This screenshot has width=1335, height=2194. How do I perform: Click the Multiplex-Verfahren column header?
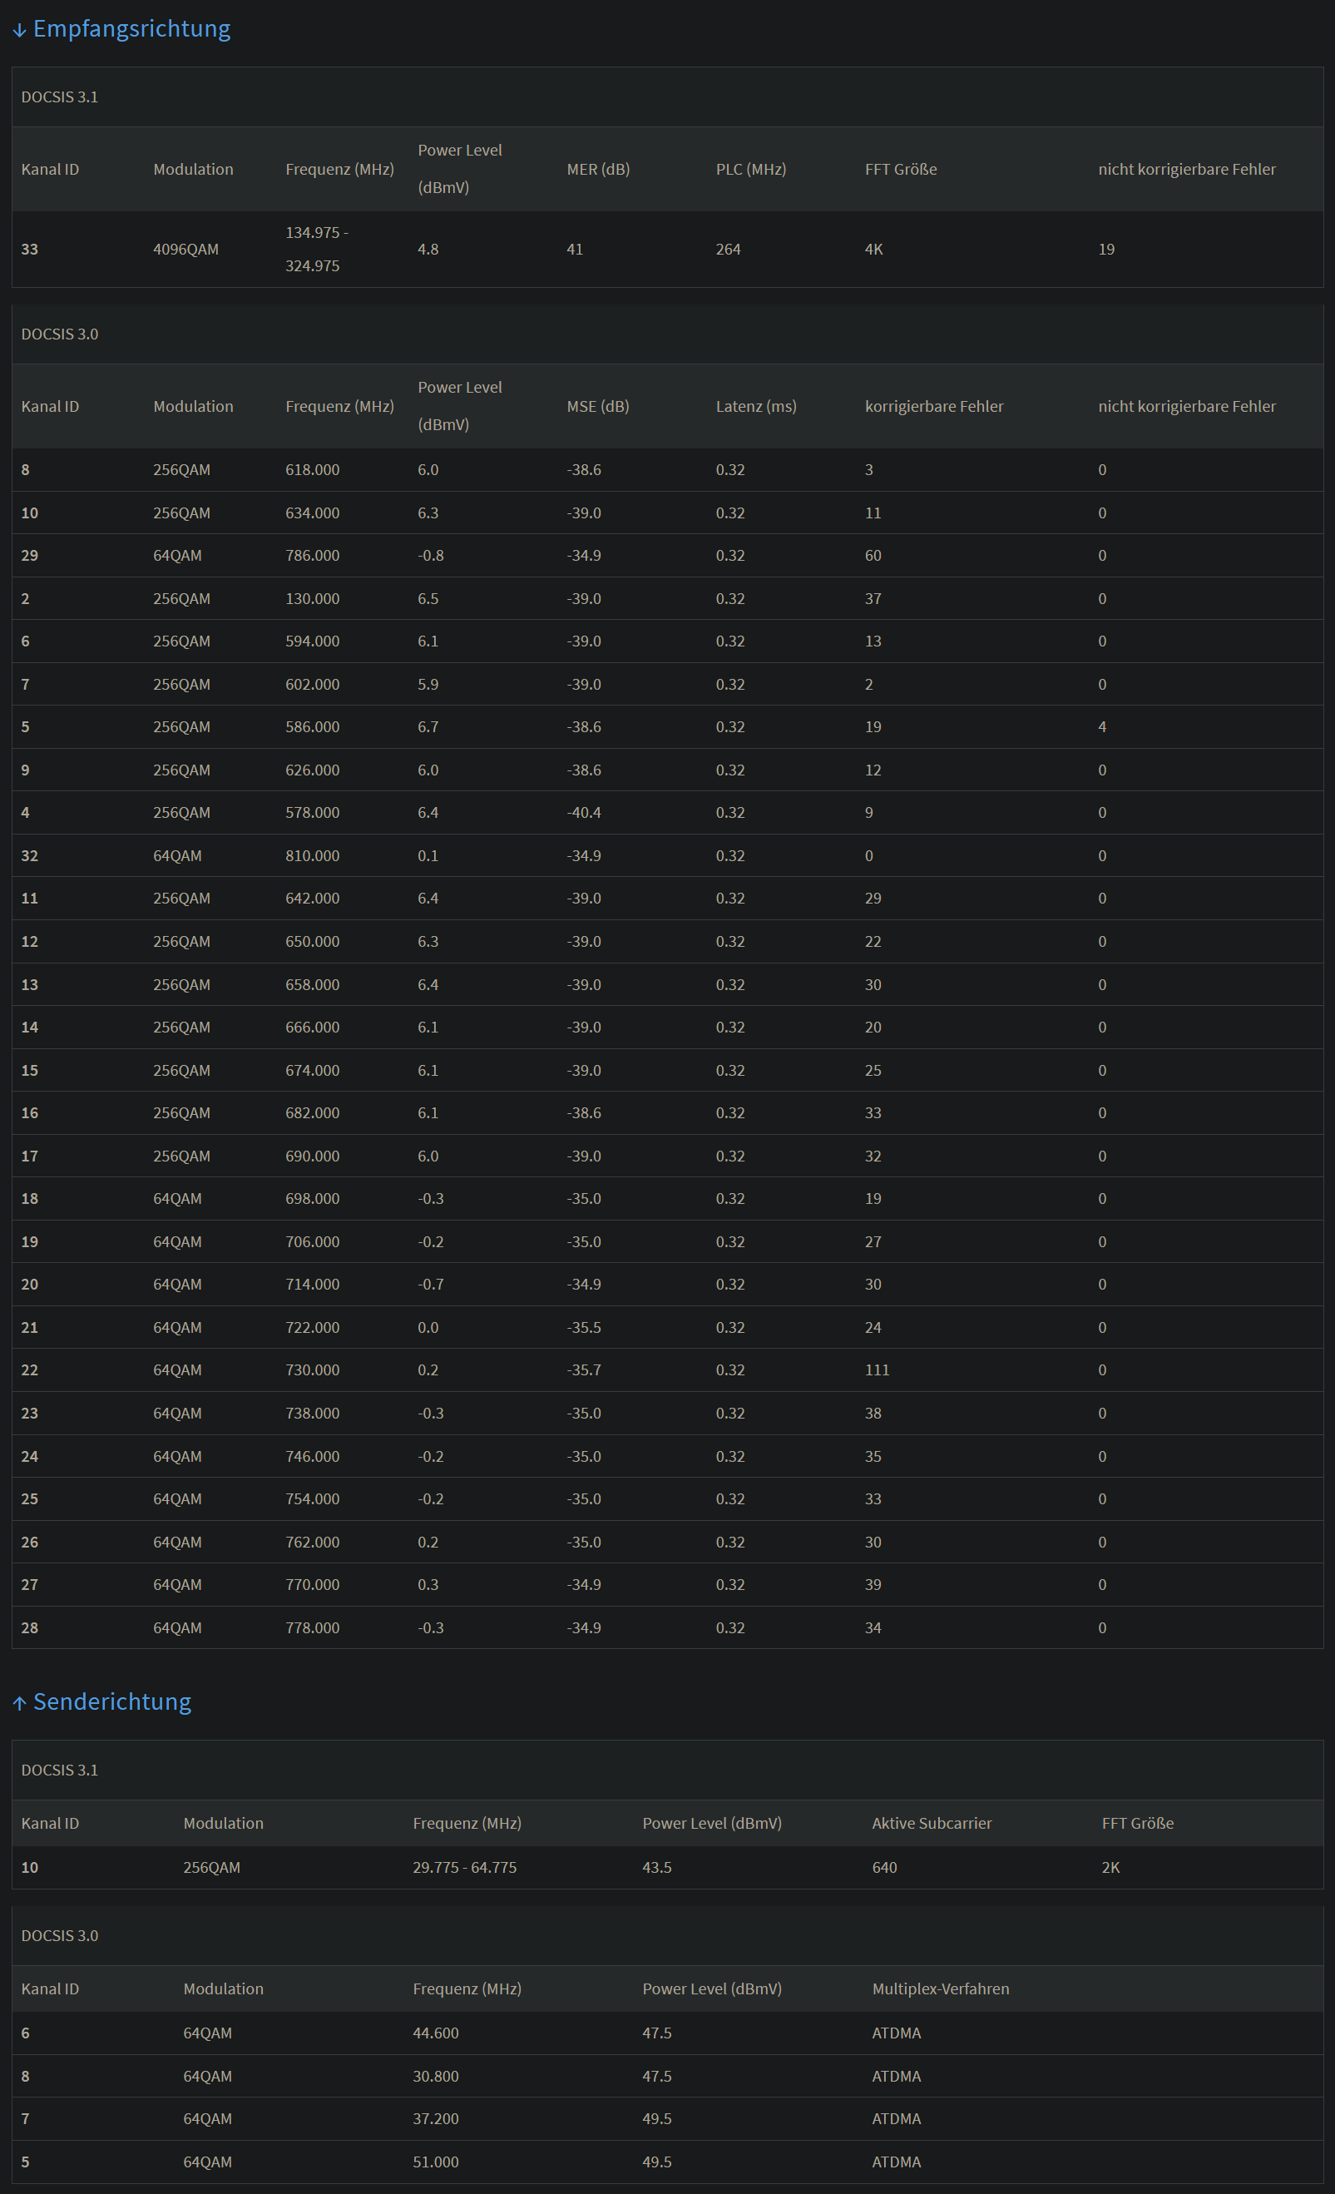[x=940, y=1988]
